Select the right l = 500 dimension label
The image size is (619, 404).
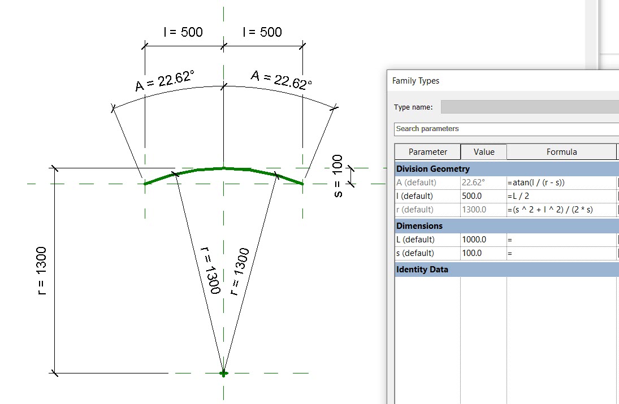point(262,32)
